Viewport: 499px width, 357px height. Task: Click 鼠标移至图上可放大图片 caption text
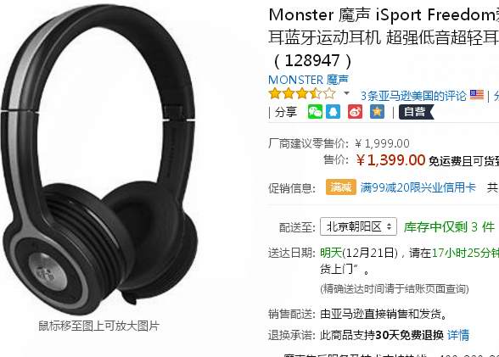point(98,326)
